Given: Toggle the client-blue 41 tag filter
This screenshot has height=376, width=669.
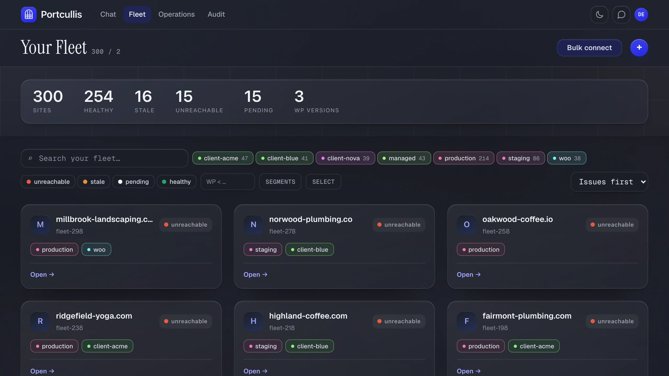Looking at the screenshot, I should [285, 158].
